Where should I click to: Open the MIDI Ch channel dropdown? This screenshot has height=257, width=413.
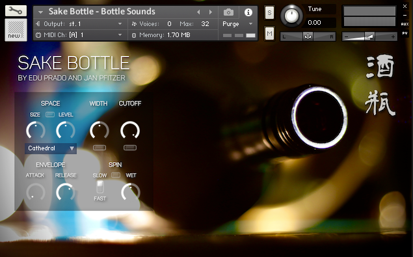click(79, 34)
